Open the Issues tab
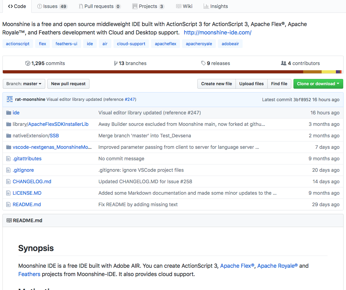346x290 pixels. tap(52, 6)
